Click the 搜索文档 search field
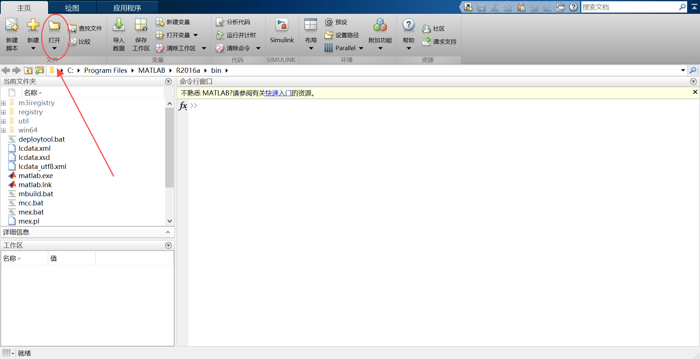This screenshot has height=359, width=700. [x=630, y=7]
